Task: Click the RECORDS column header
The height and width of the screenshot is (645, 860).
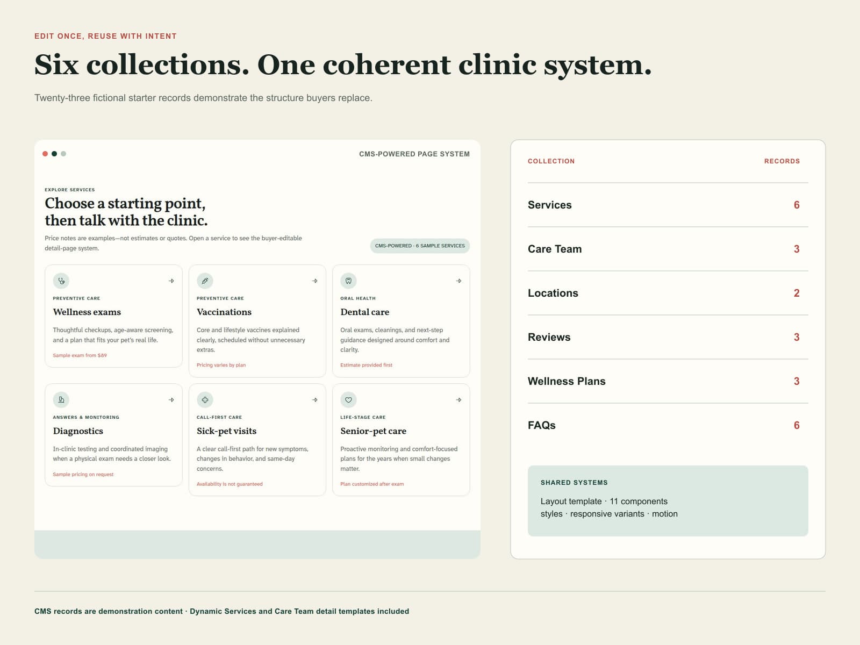Action: click(x=782, y=161)
